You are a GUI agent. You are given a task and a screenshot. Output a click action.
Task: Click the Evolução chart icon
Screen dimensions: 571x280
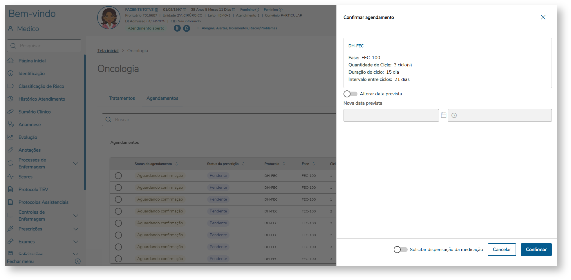[x=11, y=137]
